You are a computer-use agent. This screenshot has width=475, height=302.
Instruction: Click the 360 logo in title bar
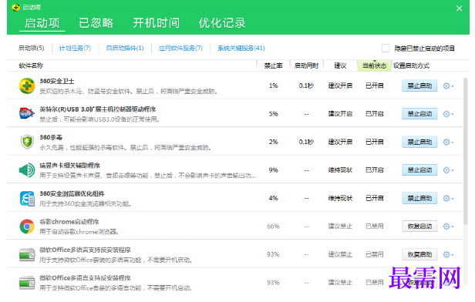tap(15, 7)
